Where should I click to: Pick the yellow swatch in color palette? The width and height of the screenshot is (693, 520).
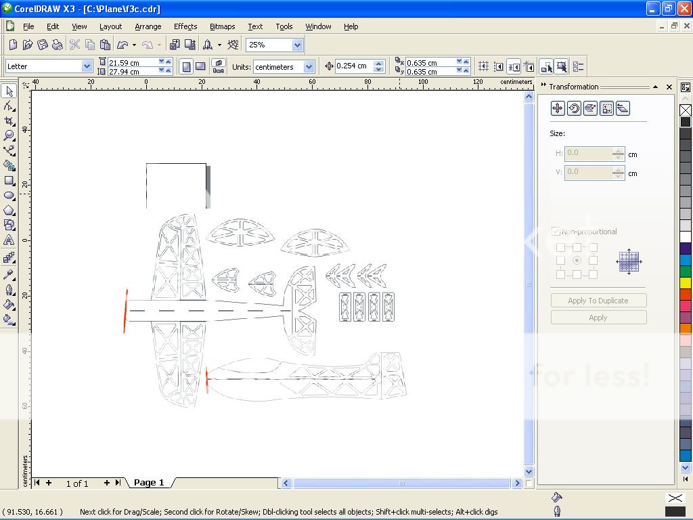pos(686,283)
